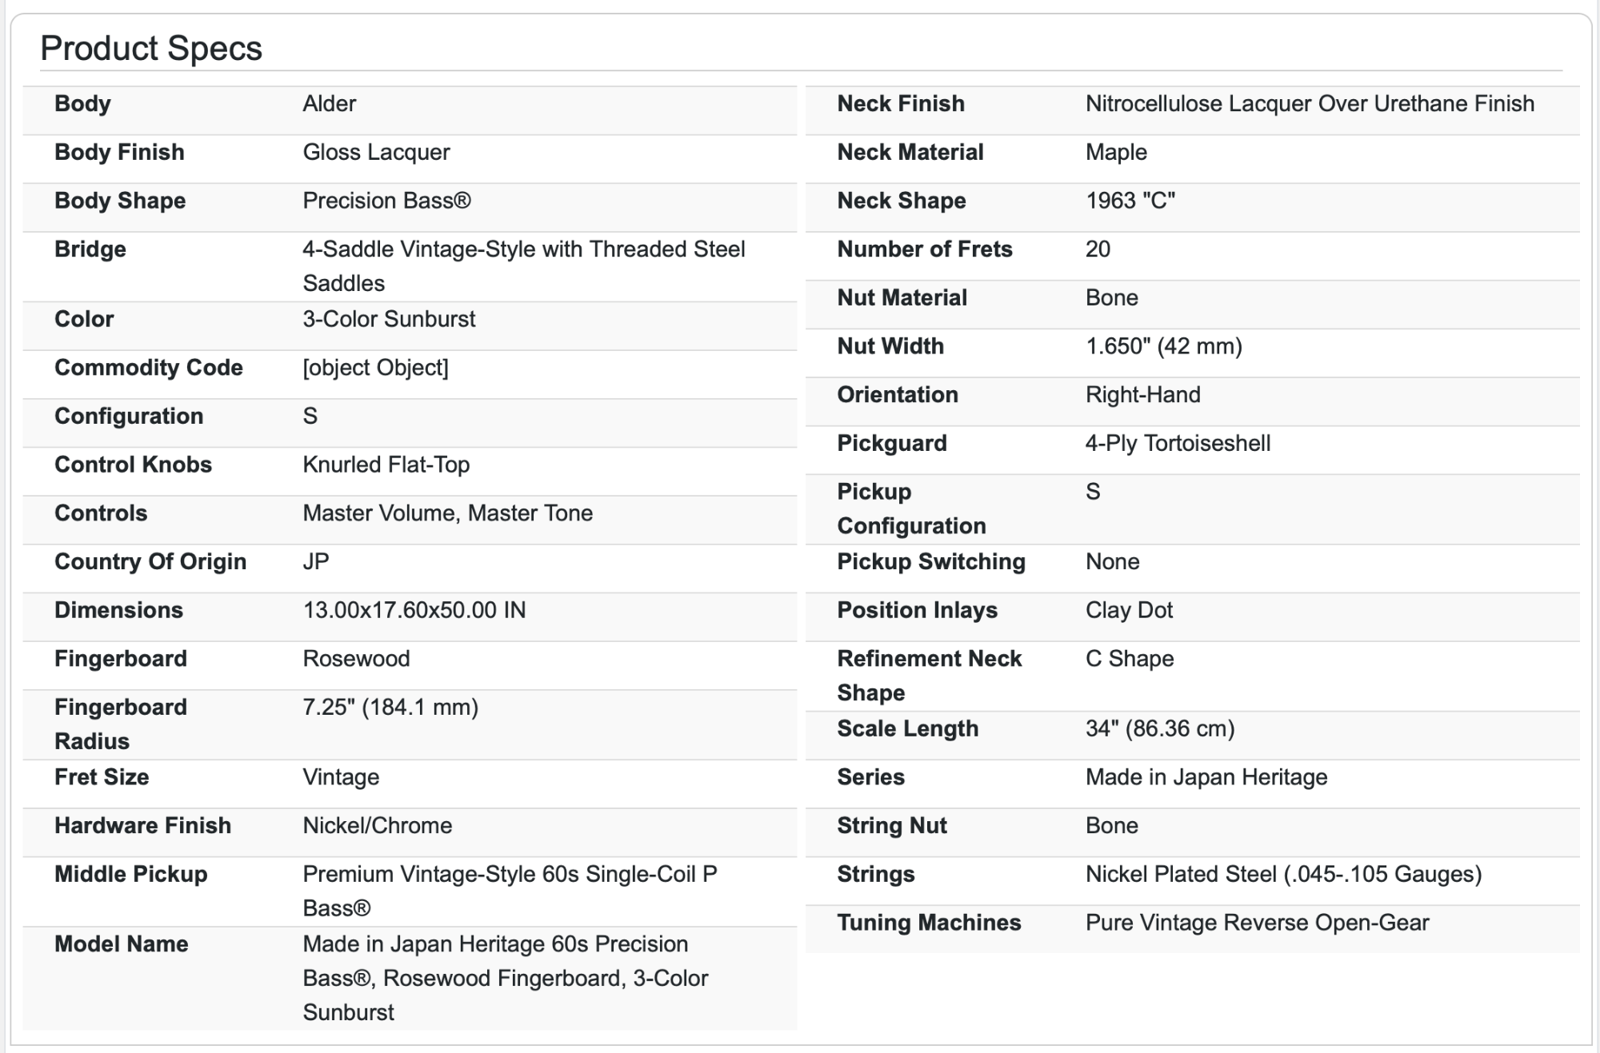
Task: Click the 'Middle Pickup' label
Action: (130, 875)
